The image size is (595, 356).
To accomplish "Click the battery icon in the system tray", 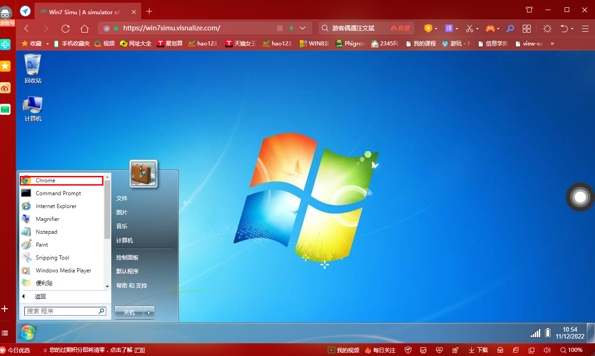I will [548, 333].
